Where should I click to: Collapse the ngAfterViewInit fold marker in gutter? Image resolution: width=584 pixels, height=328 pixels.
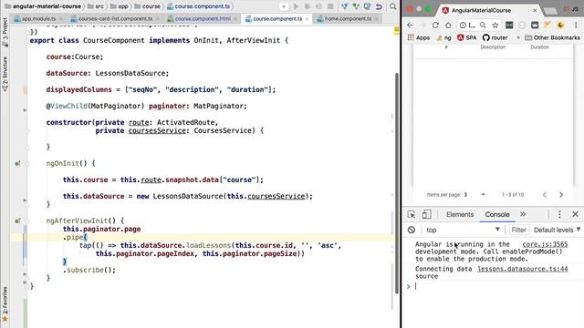(26, 220)
